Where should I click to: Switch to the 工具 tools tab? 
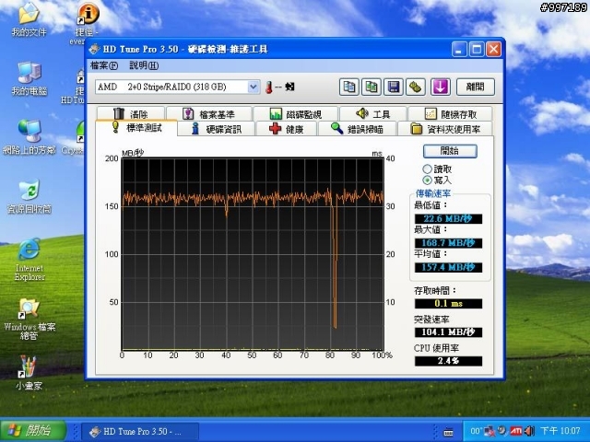(372, 113)
